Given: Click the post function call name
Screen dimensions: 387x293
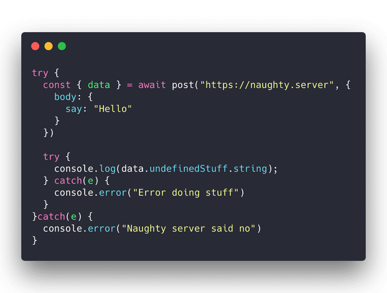Looking at the screenshot, I should coord(183,85).
